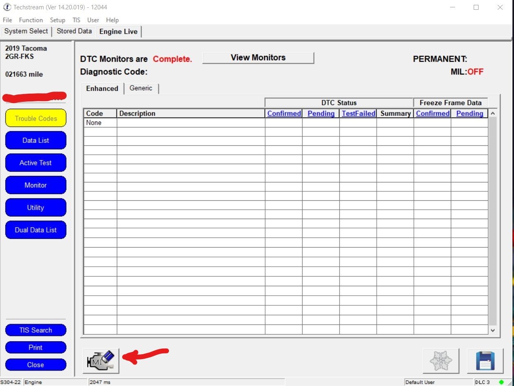Image resolution: width=514 pixels, height=386 pixels.
Task: Open the Utility screen
Action: click(36, 208)
